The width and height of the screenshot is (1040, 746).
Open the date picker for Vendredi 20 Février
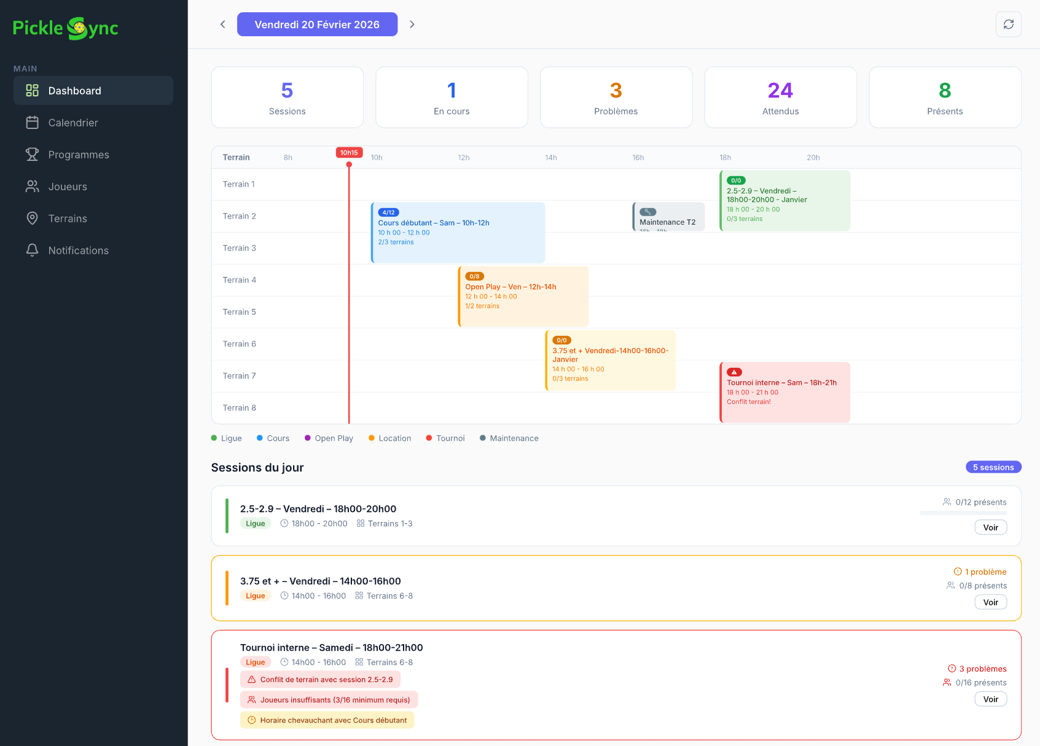pos(317,24)
